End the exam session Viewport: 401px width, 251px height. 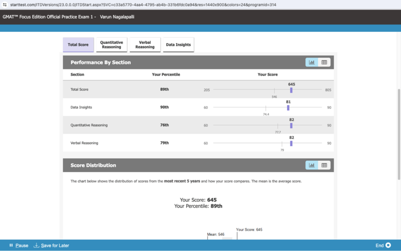click(x=379, y=246)
